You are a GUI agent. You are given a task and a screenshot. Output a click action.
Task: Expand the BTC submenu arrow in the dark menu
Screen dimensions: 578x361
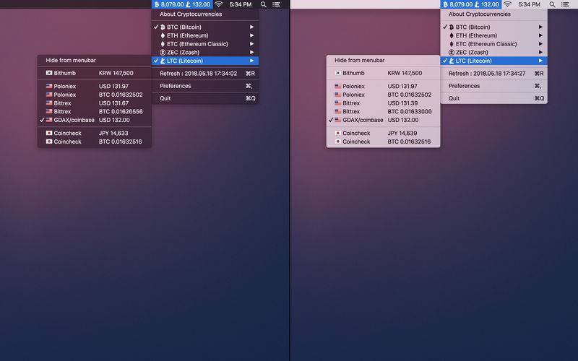(x=251, y=27)
